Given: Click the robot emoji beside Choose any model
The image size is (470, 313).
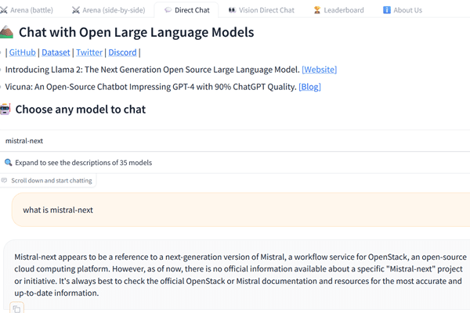Looking at the screenshot, I should [x=5, y=110].
